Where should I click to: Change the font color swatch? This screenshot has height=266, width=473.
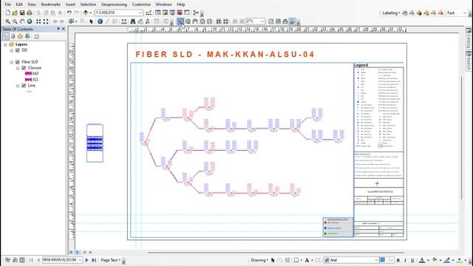pyautogui.click(x=422, y=260)
